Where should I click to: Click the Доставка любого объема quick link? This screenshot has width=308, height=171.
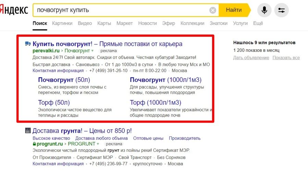tap(101, 138)
